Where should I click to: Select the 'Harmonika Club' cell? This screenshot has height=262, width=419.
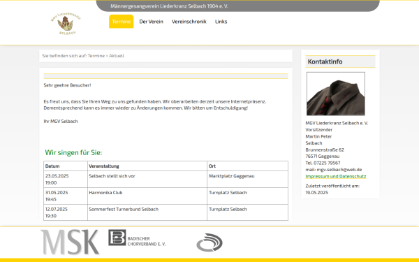[147, 196]
